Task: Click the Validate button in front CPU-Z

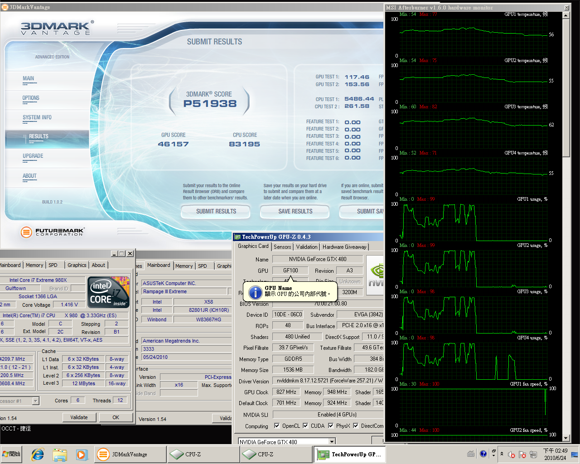Action: tap(79, 417)
